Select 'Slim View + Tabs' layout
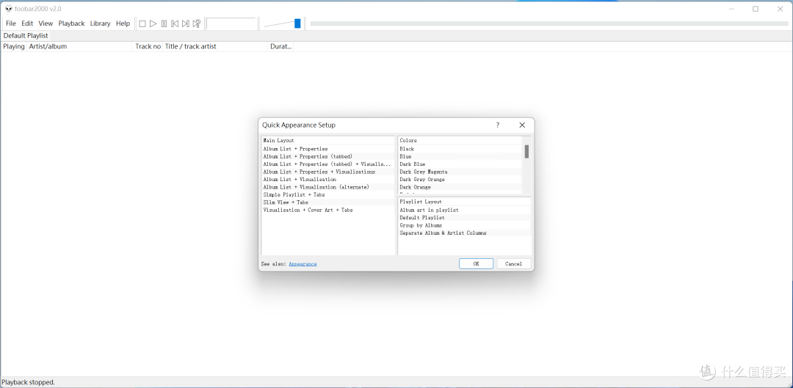The height and width of the screenshot is (388, 793). [327, 202]
